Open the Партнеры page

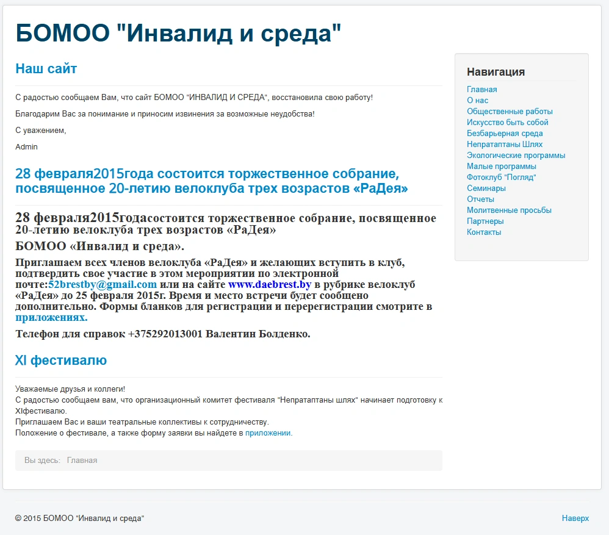pyautogui.click(x=485, y=221)
